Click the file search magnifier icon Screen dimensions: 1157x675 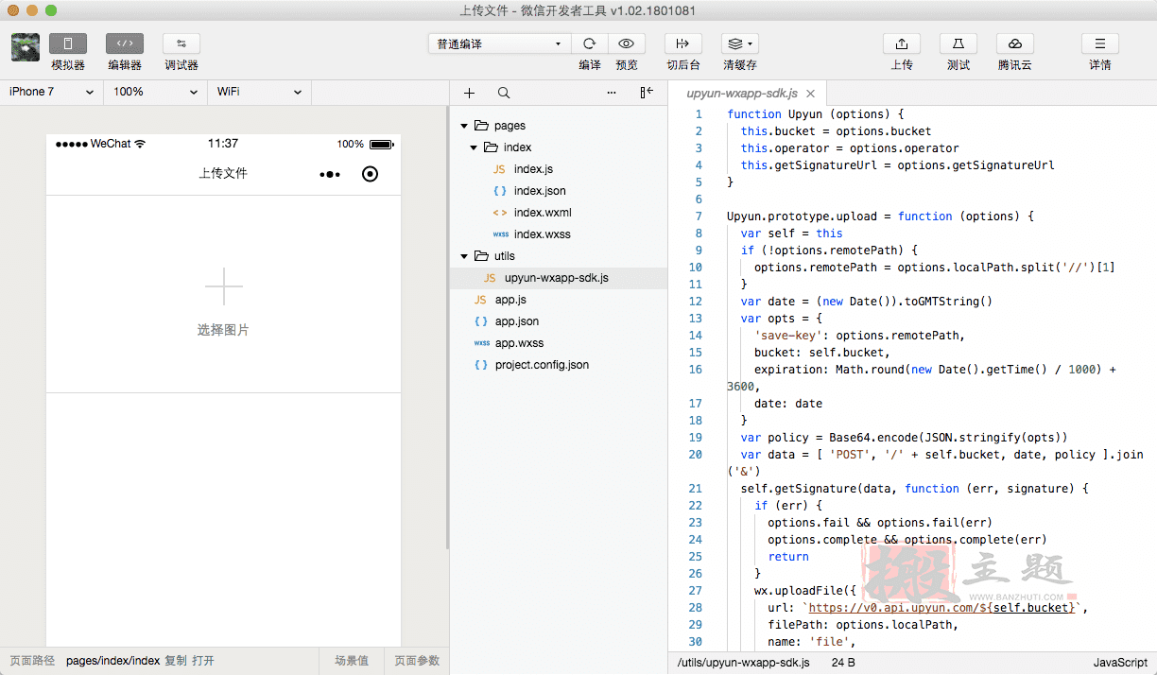(504, 93)
